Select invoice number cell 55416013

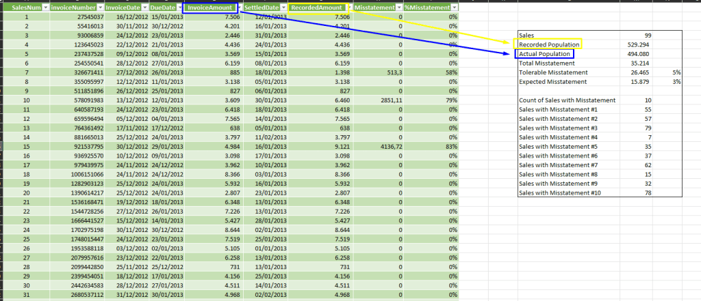pyautogui.click(x=77, y=26)
